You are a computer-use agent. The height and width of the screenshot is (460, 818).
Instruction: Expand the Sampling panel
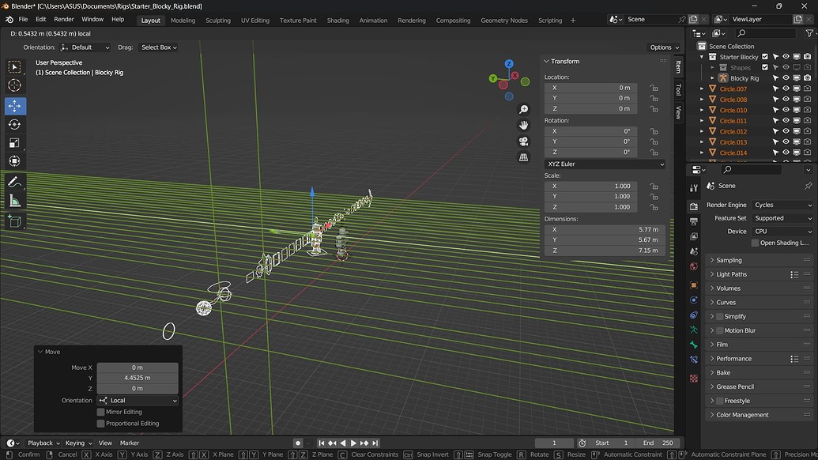pos(760,260)
